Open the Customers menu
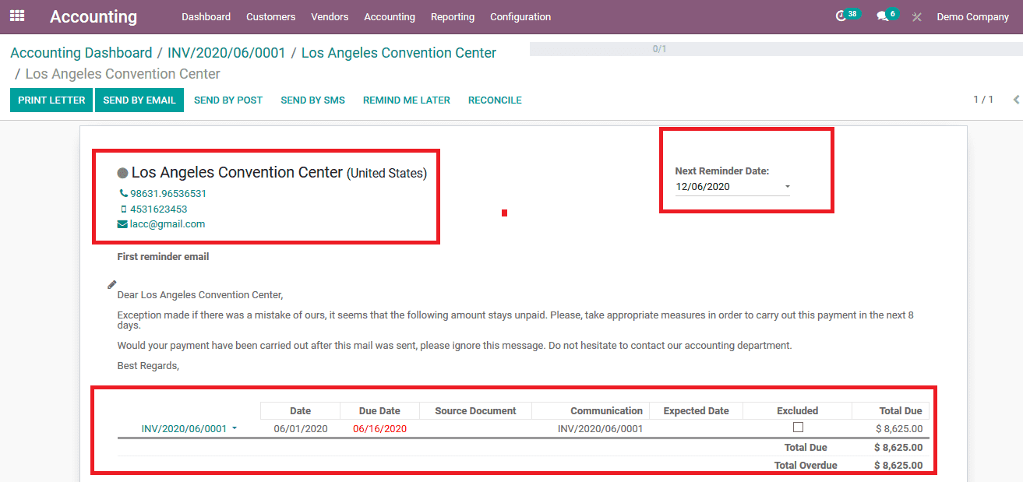 point(270,16)
